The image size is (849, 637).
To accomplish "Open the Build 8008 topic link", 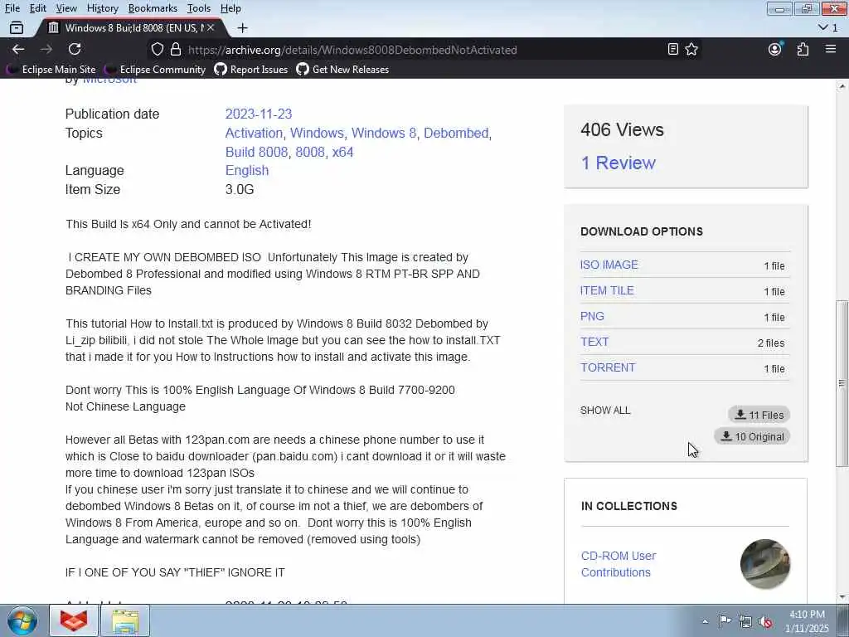I will coord(257,152).
